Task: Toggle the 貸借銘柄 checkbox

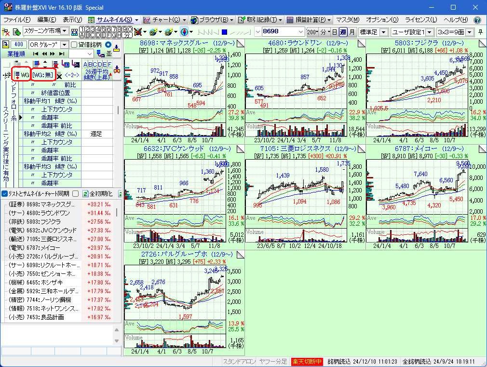Action: [74, 45]
